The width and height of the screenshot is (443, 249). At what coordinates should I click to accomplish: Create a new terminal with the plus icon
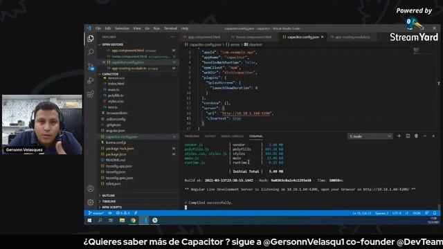pos(399,136)
